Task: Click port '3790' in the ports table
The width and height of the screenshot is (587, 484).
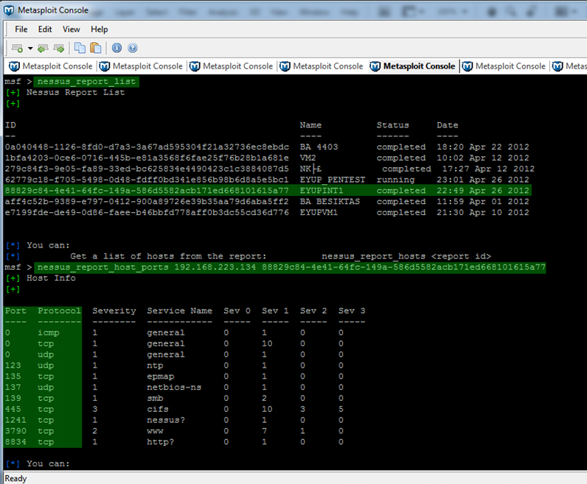Action: coord(15,431)
